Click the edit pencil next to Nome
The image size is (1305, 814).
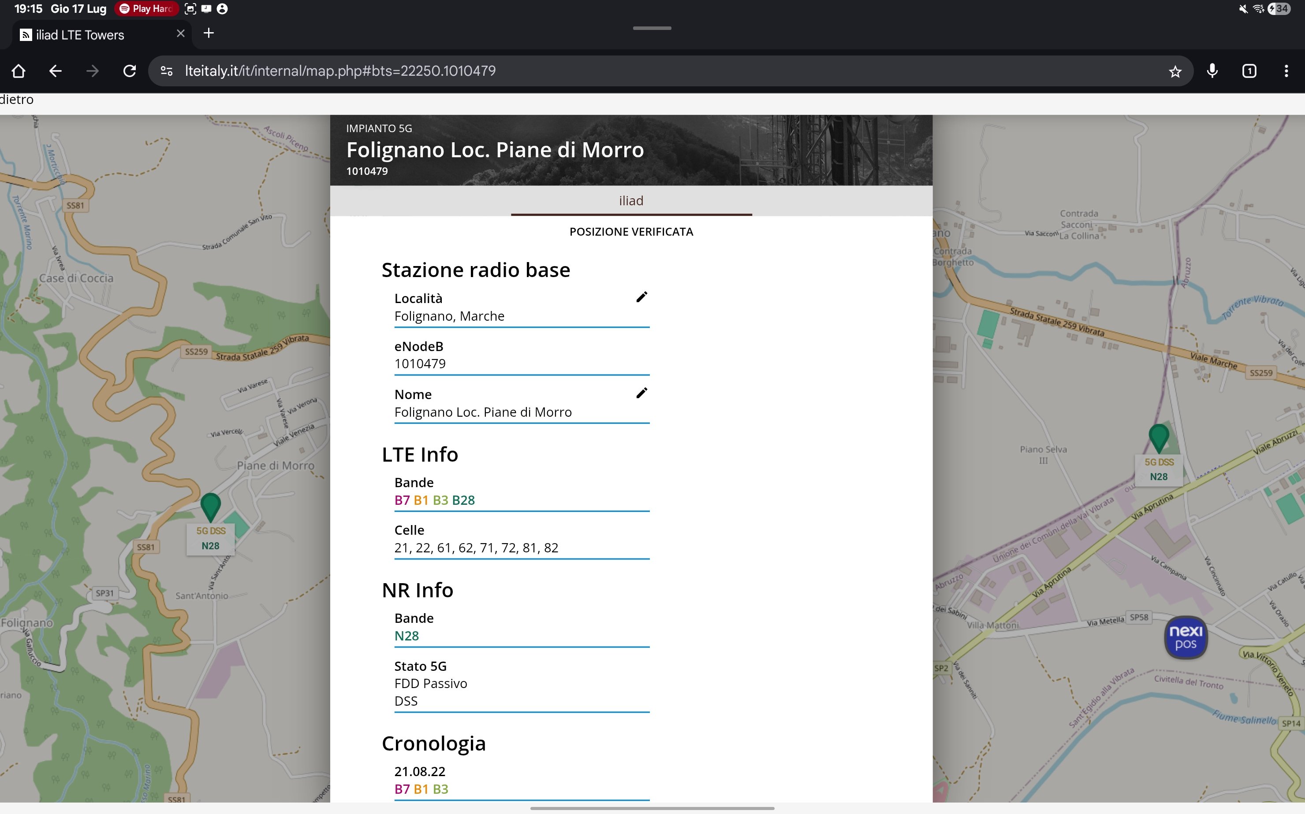(x=641, y=393)
